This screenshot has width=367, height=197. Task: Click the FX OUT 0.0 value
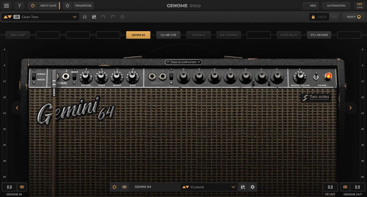[x=330, y=187]
